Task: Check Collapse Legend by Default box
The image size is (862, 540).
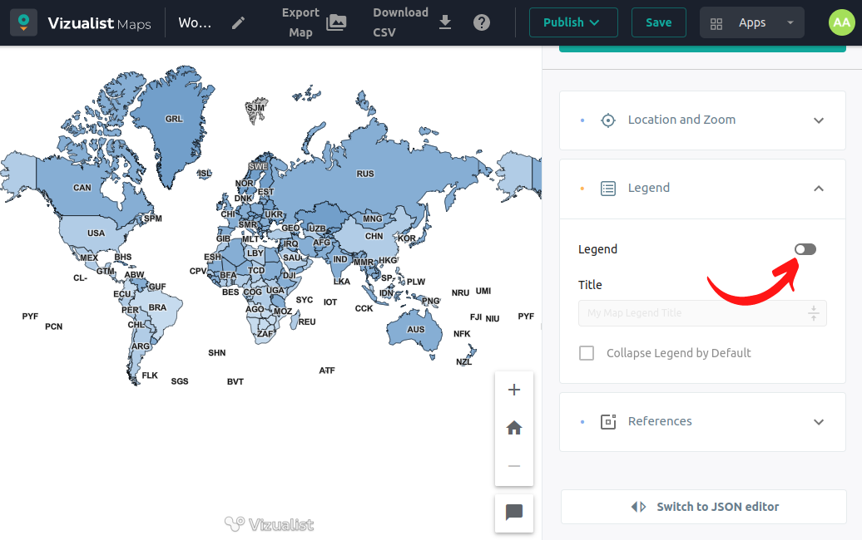Action: 587,353
